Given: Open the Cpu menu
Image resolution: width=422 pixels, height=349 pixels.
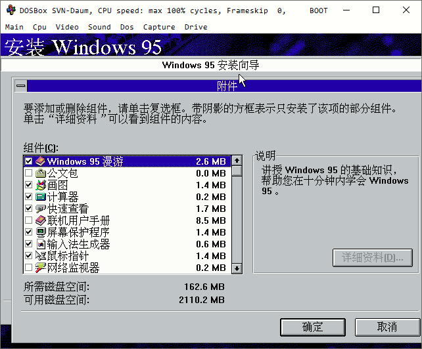Looking at the screenshot, I should click(x=39, y=27).
